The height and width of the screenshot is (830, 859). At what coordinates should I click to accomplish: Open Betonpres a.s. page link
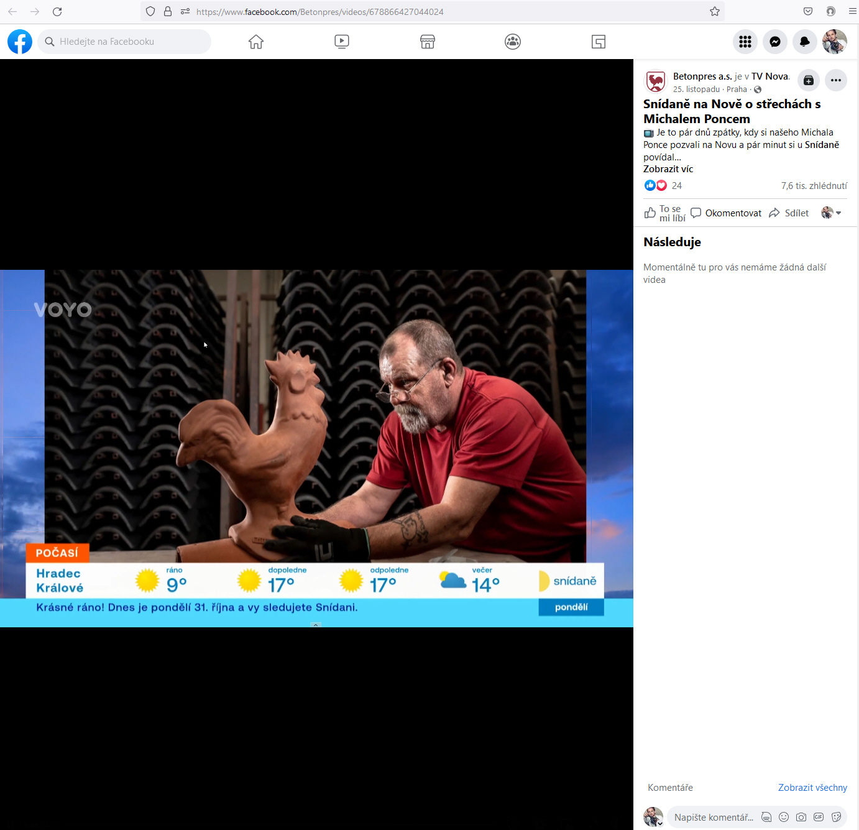[702, 76]
